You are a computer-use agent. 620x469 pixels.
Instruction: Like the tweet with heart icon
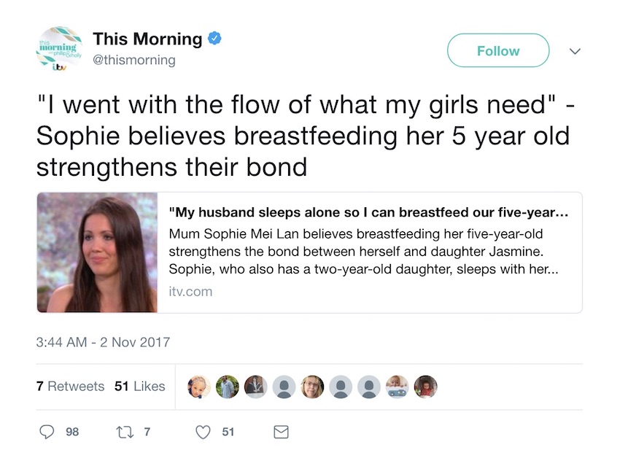[x=203, y=432]
